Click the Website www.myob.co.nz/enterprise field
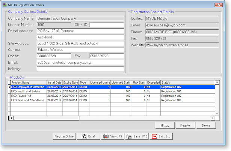 pyautogui.click(x=182, y=45)
